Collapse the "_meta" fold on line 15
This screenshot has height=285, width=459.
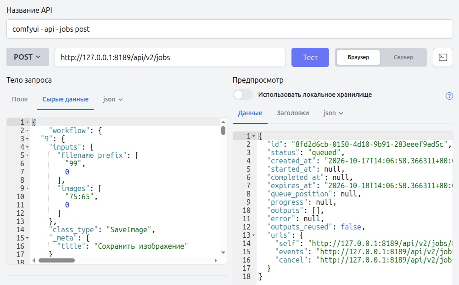[28, 238]
